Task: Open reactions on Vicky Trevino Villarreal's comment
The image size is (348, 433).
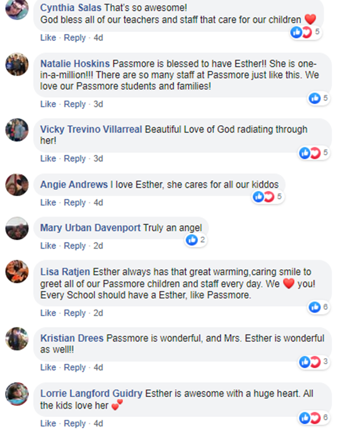Action: [310, 153]
